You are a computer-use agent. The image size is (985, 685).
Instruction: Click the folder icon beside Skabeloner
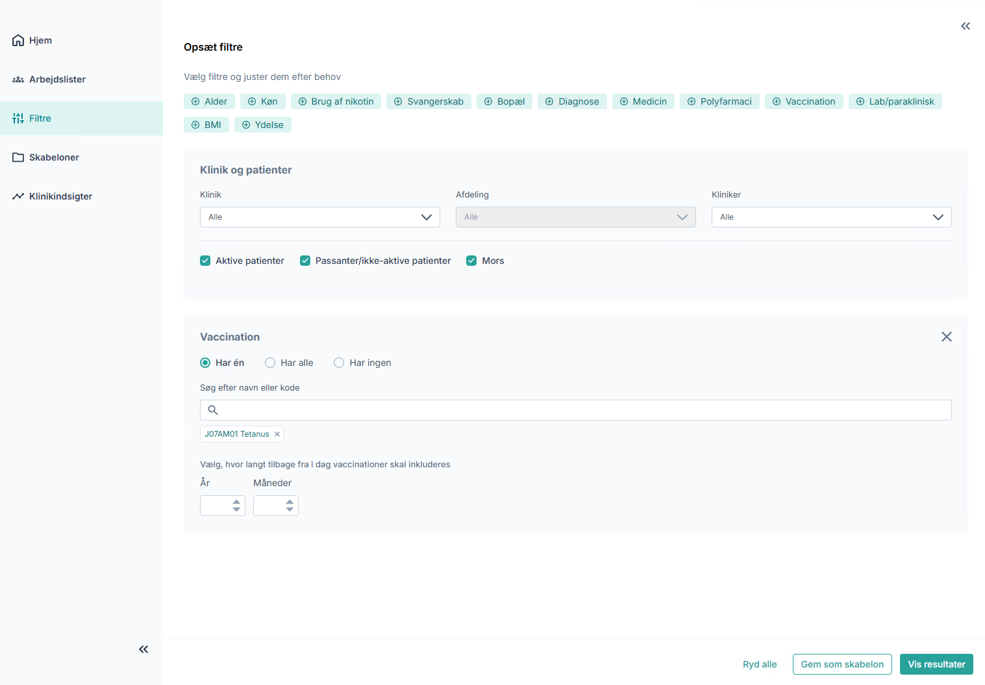18,157
